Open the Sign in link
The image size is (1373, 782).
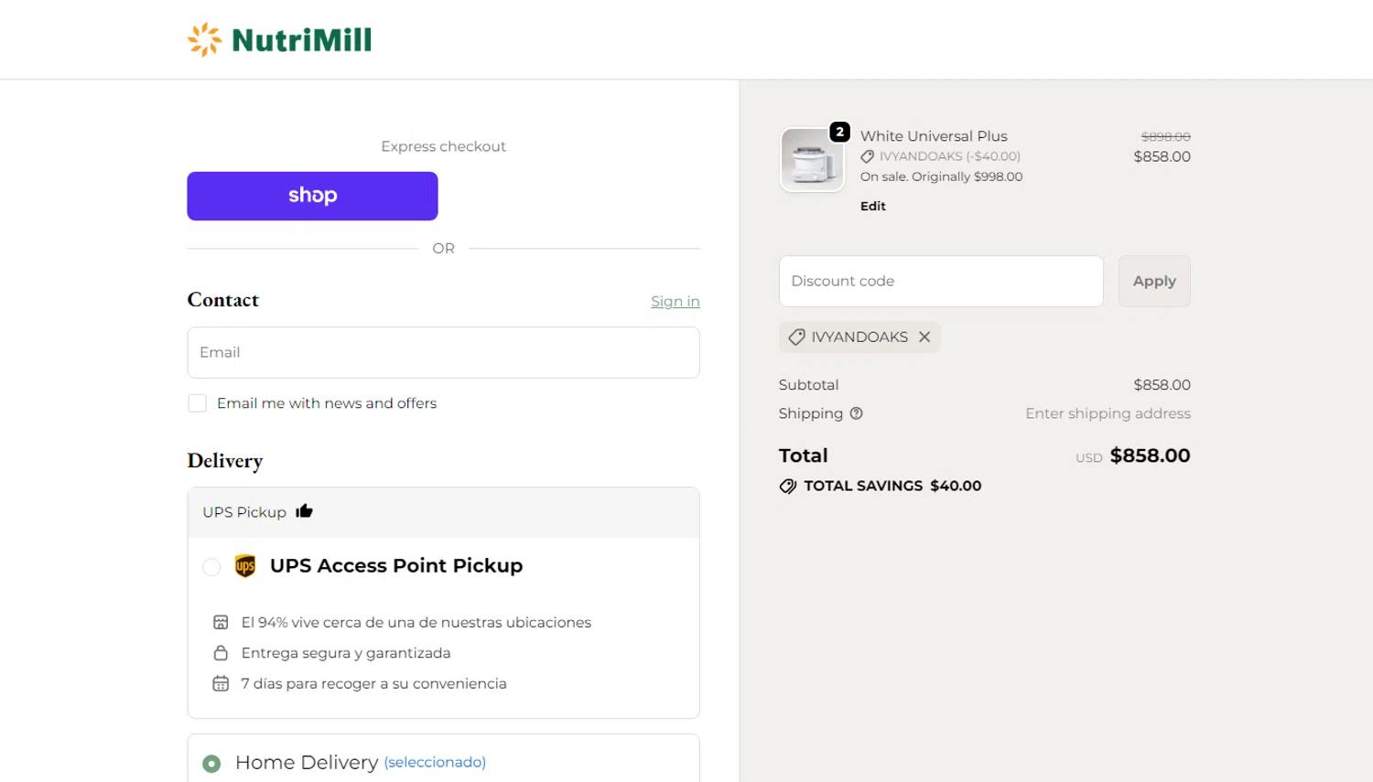675,302
